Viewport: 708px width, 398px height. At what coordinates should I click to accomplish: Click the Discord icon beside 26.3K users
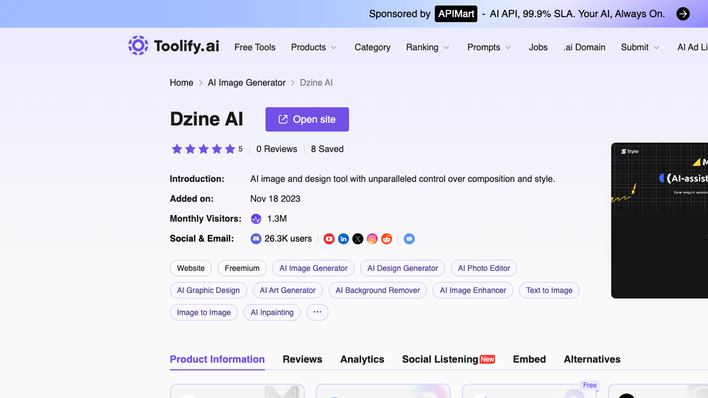tap(256, 239)
